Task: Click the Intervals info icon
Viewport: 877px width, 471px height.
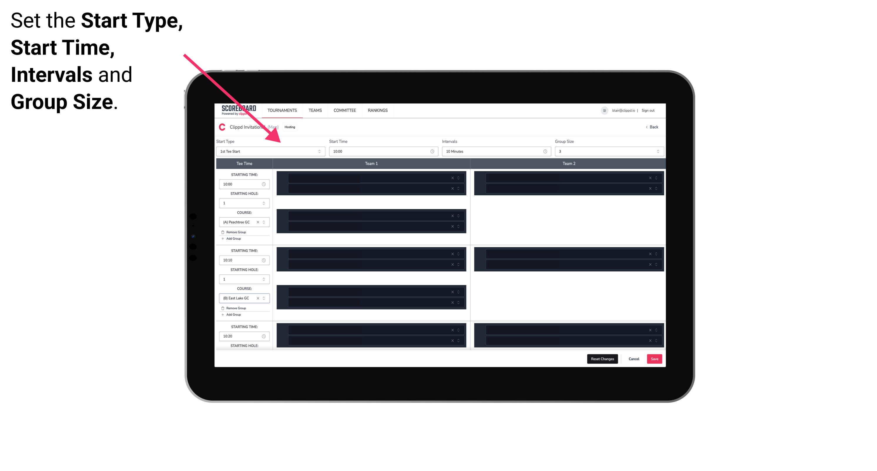Action: coord(543,151)
